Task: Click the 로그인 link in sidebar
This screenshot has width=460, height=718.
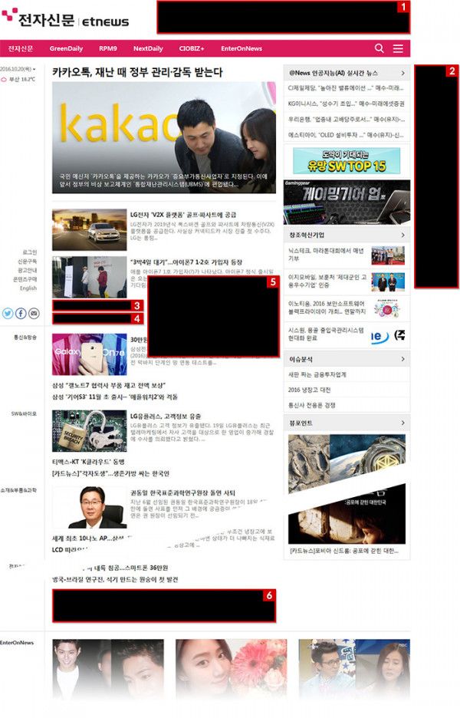Action: pyautogui.click(x=30, y=252)
